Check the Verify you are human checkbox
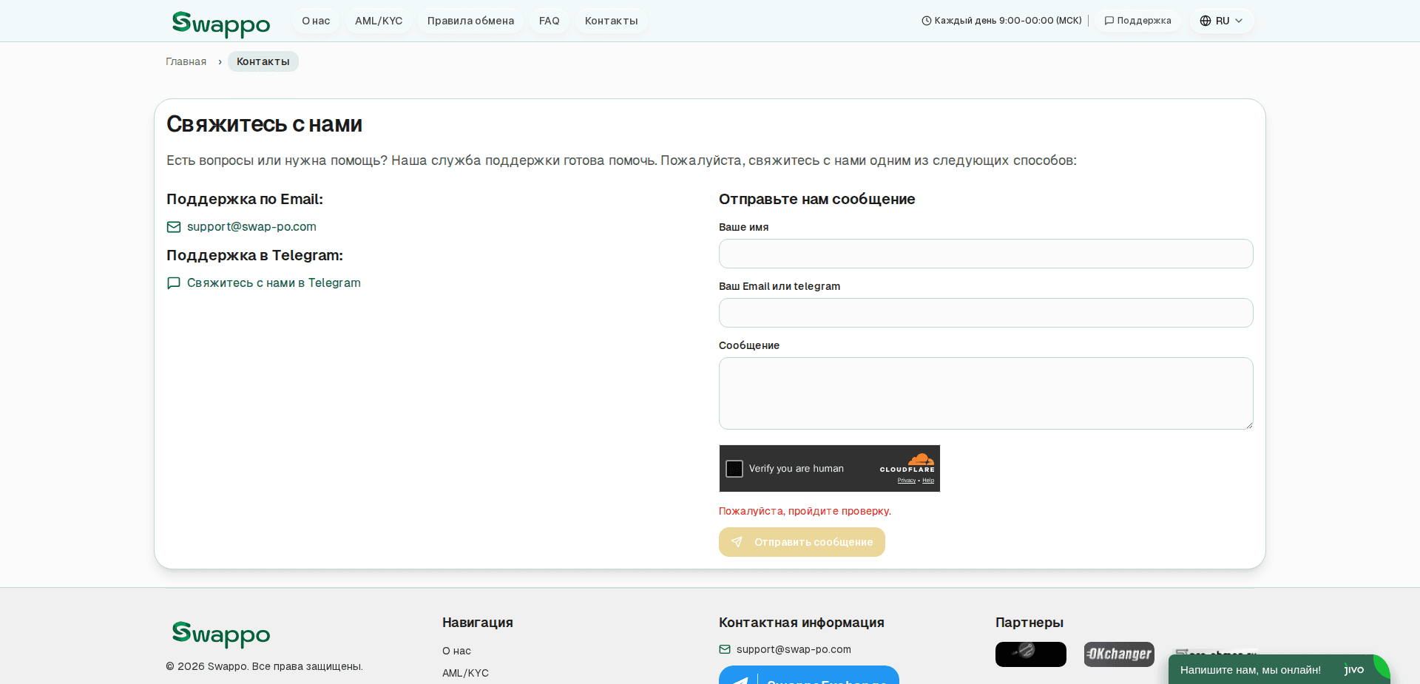This screenshot has width=1420, height=684. coord(734,469)
